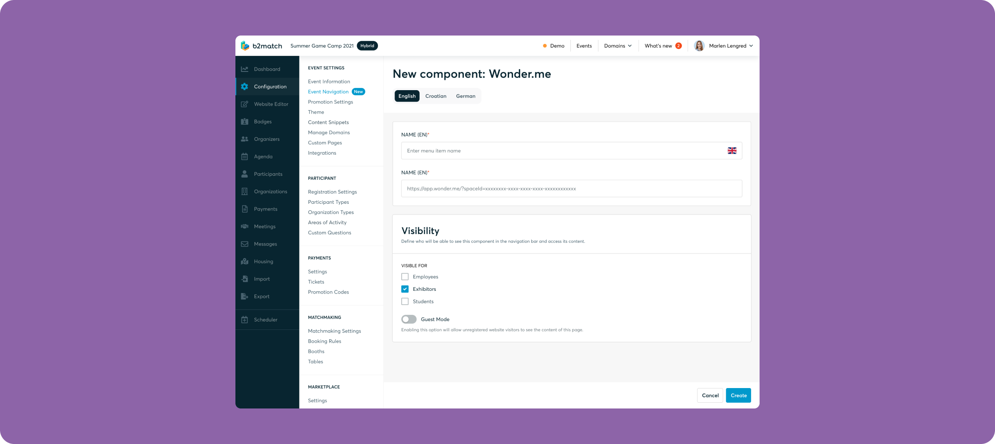Click the Meetings handshake icon
The image size is (995, 444).
click(x=244, y=226)
